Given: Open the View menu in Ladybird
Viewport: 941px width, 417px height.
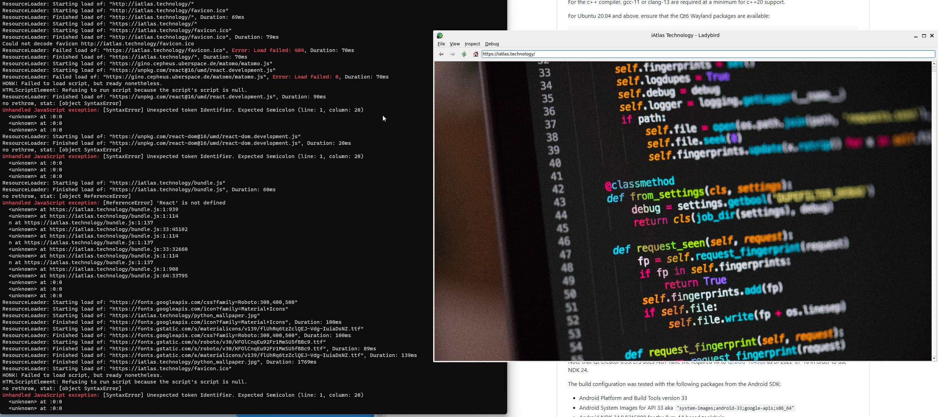Looking at the screenshot, I should pos(454,44).
